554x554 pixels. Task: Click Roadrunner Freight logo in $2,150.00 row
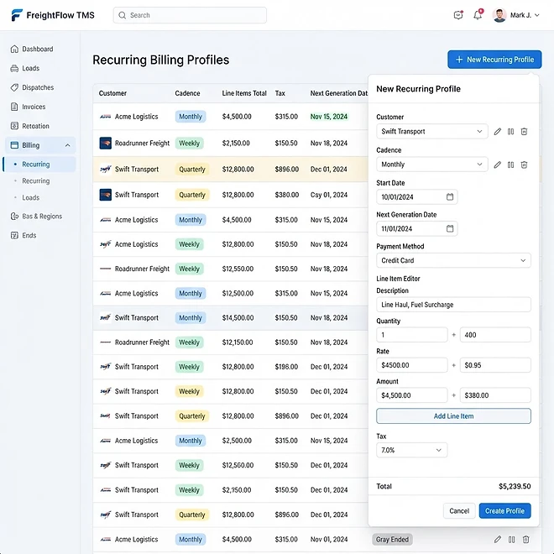[x=105, y=143]
